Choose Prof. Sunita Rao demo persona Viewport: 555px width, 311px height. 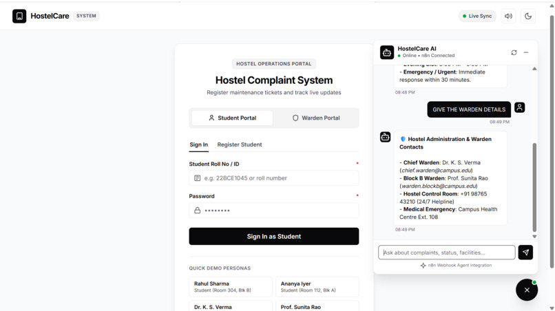317,306
